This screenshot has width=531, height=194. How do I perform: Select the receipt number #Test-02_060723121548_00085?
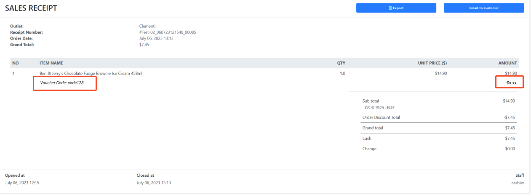(x=168, y=32)
